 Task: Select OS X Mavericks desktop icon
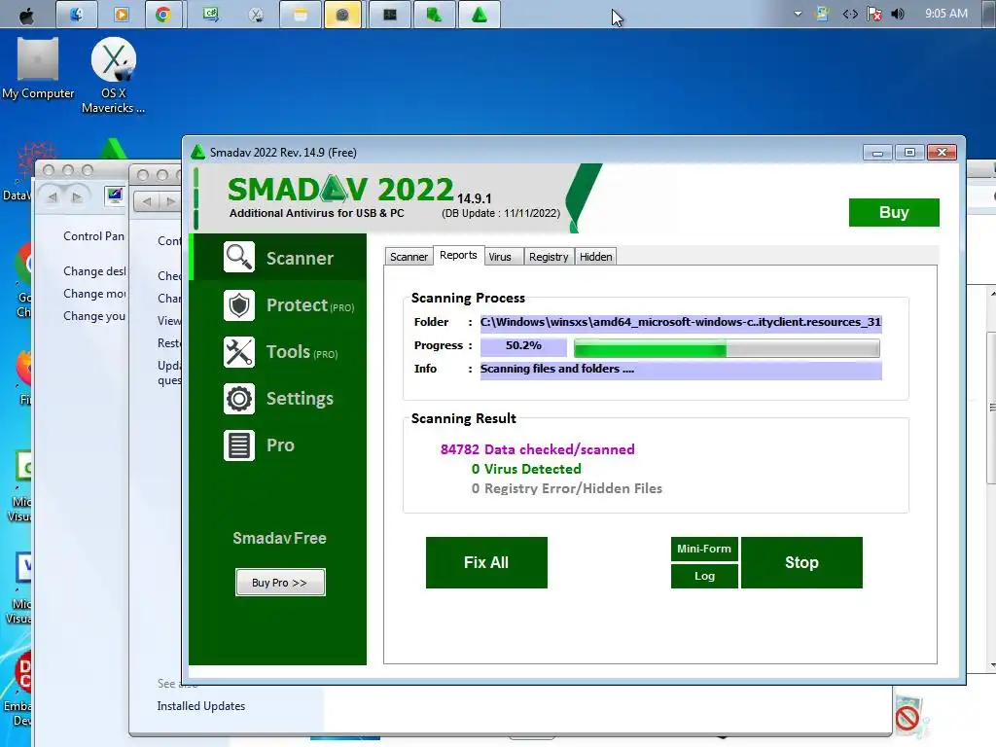click(113, 76)
